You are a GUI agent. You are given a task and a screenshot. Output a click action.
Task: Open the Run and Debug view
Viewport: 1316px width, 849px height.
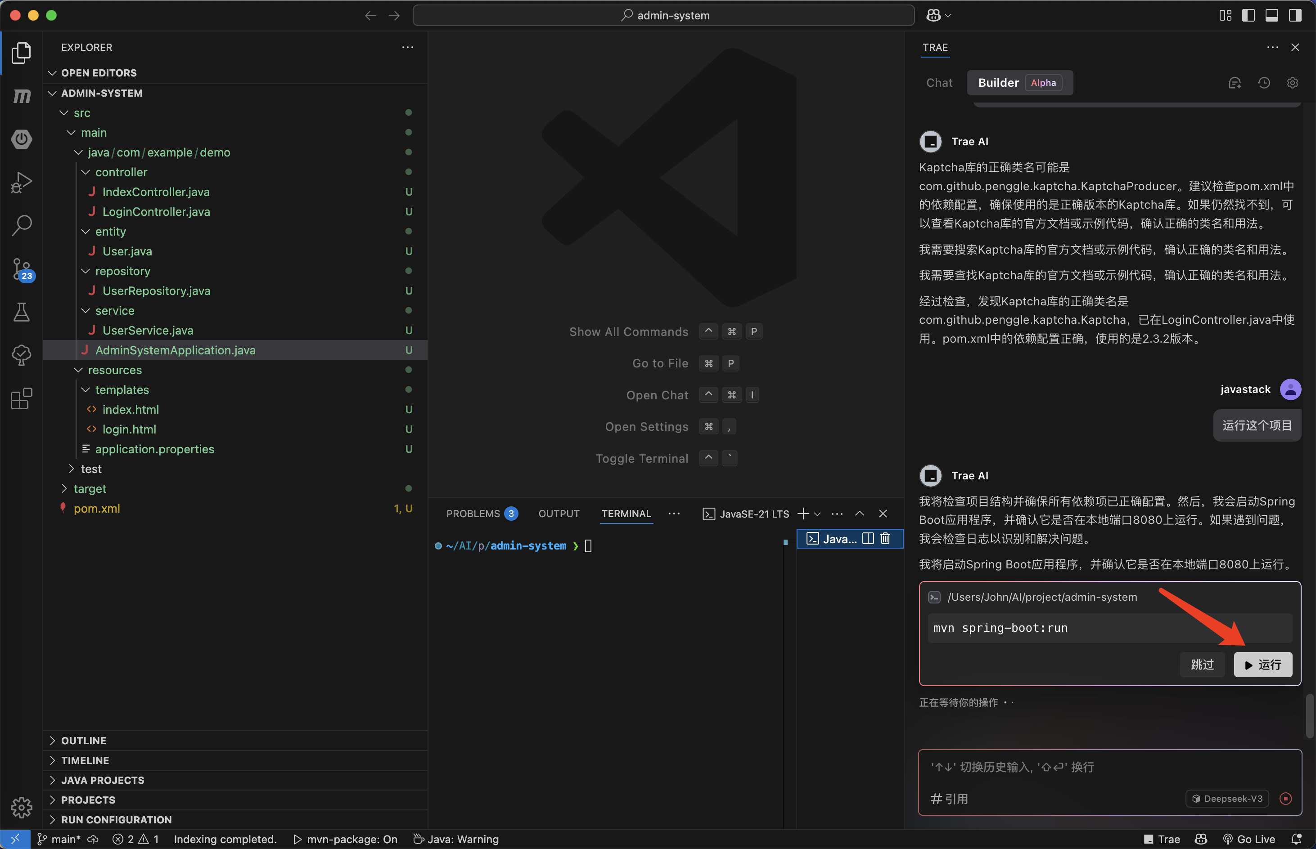coord(22,183)
